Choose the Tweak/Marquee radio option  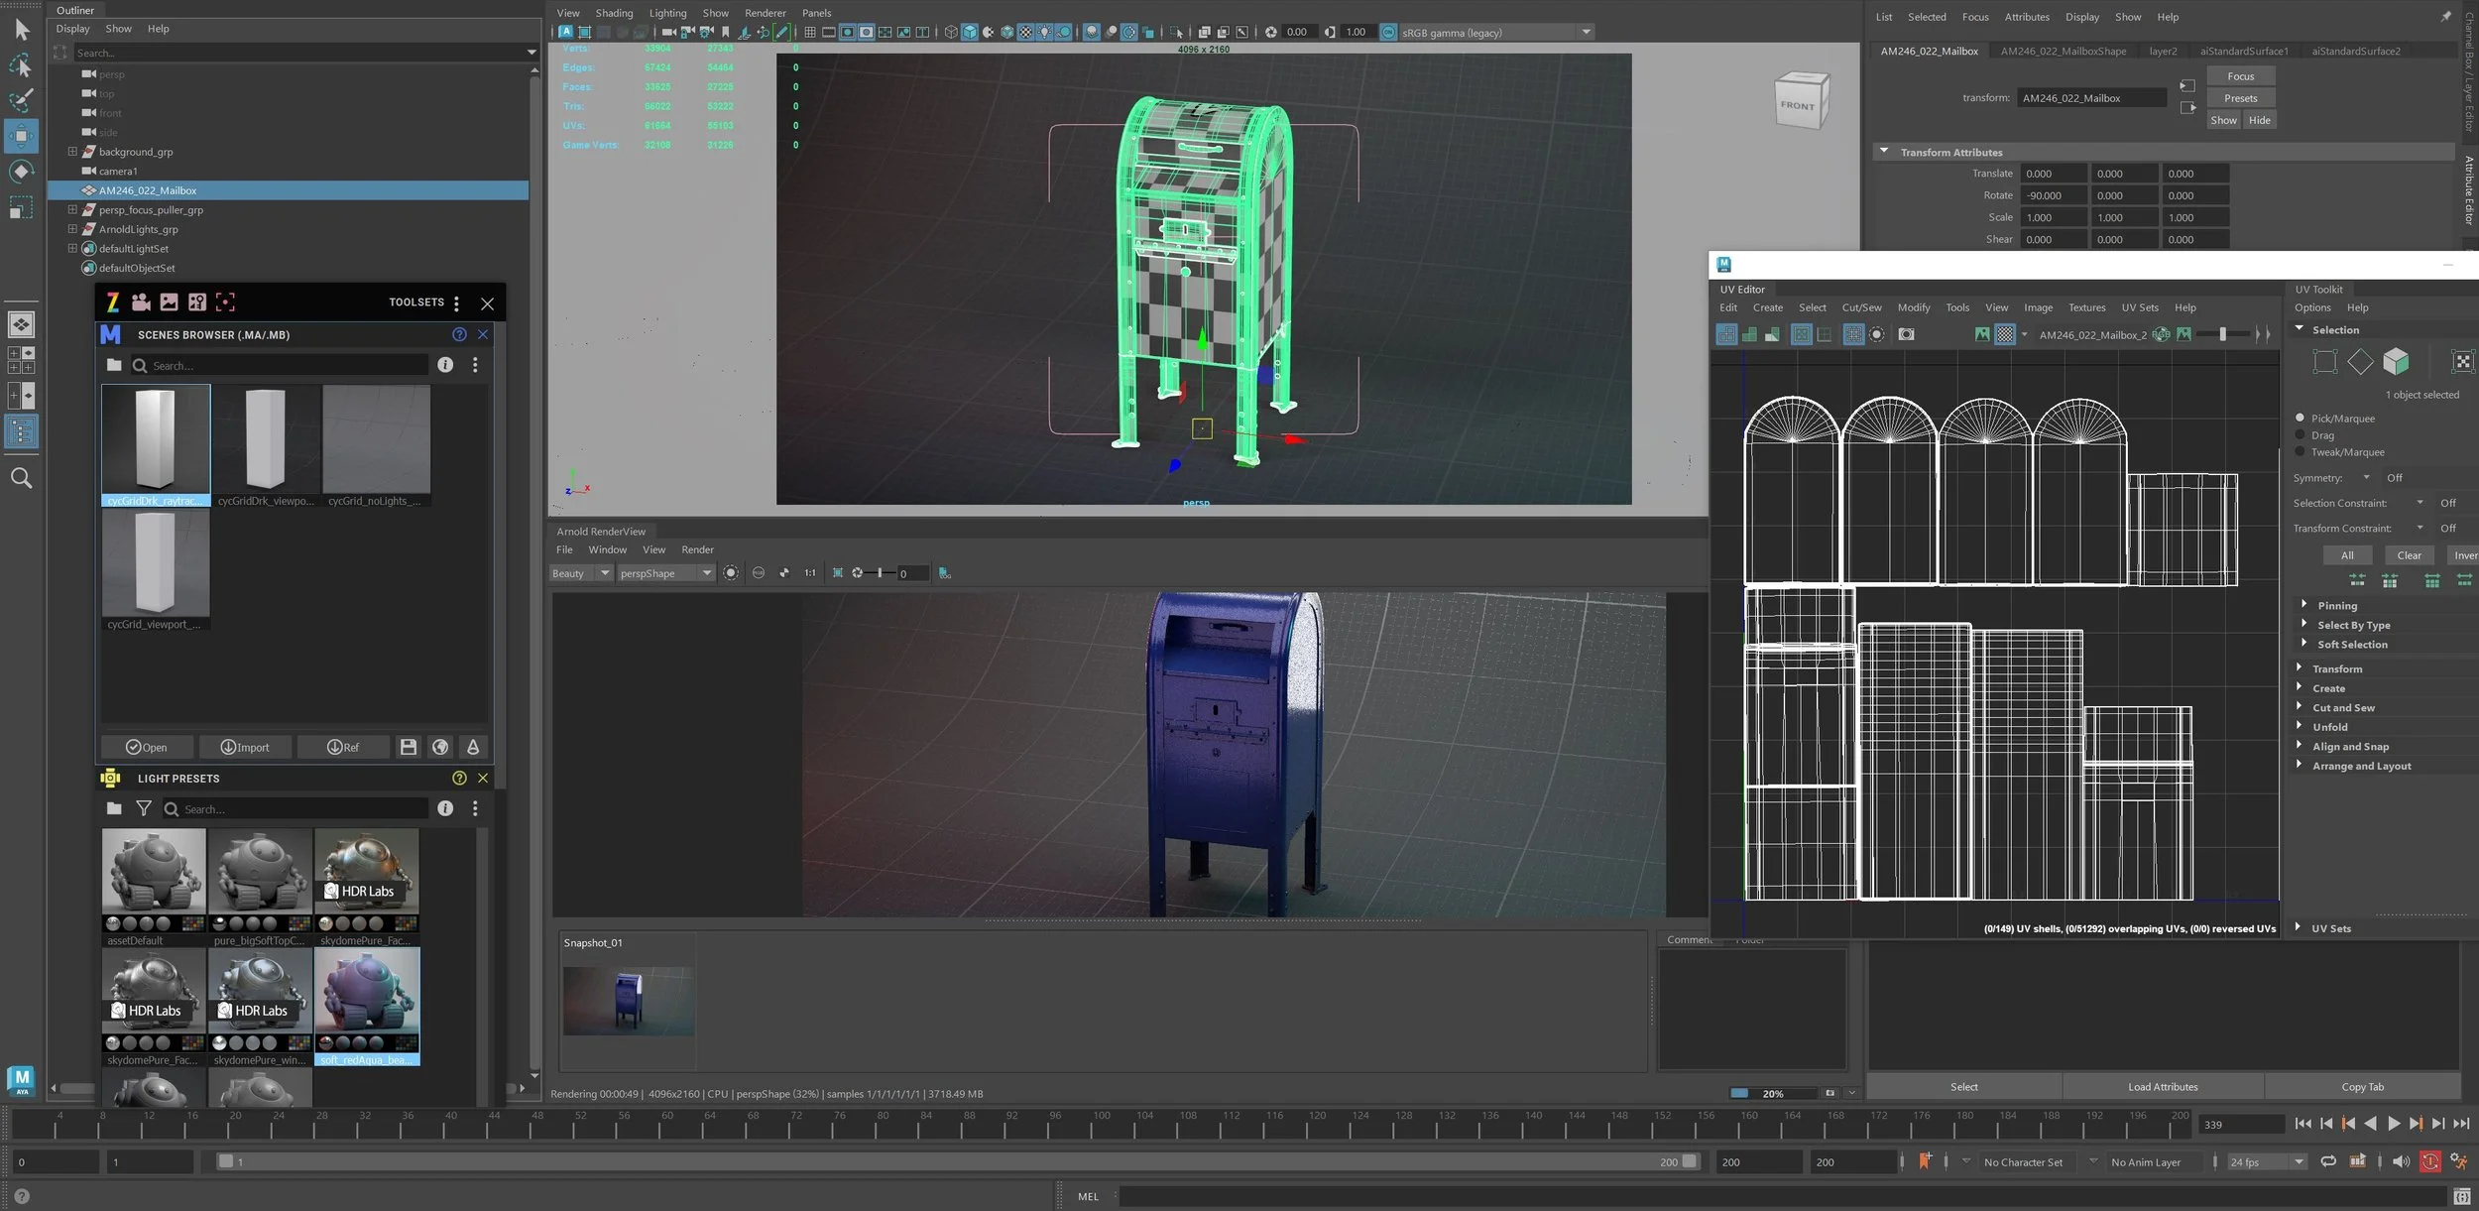[x=2301, y=451]
